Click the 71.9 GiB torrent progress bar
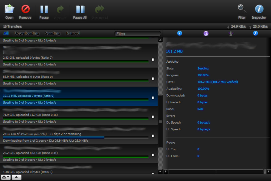The height and width of the screenshot is (181, 271). click(76, 118)
